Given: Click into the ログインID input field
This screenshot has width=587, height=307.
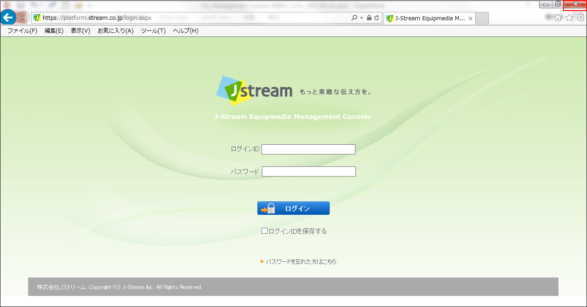Looking at the screenshot, I should 308,149.
